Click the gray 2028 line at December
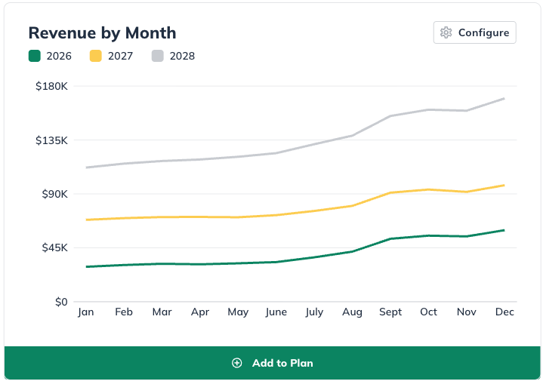543x381 pixels. [x=504, y=99]
